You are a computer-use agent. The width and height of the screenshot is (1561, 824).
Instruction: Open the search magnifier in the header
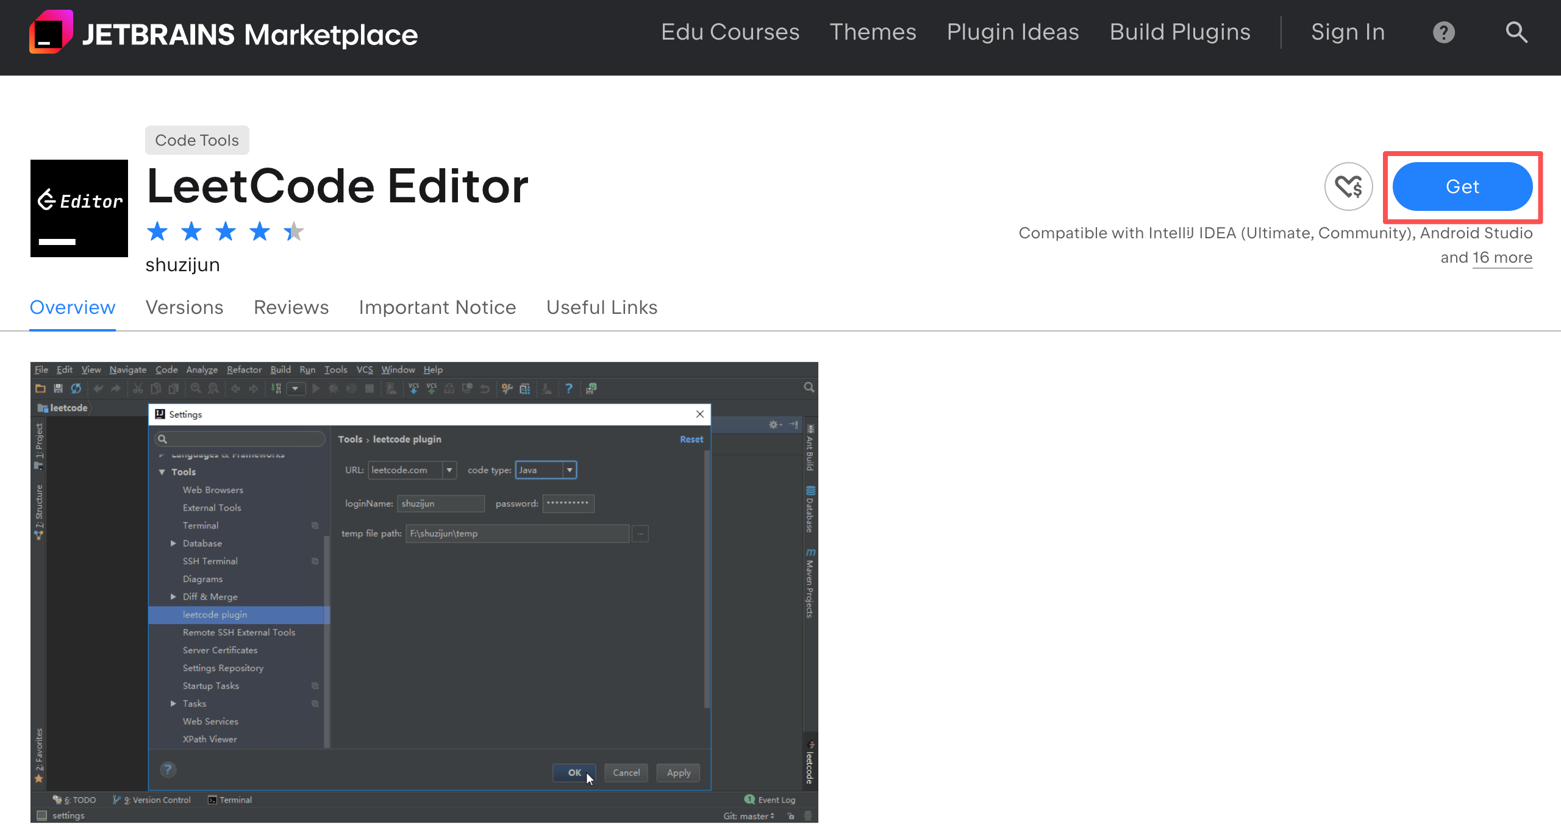click(x=1516, y=32)
